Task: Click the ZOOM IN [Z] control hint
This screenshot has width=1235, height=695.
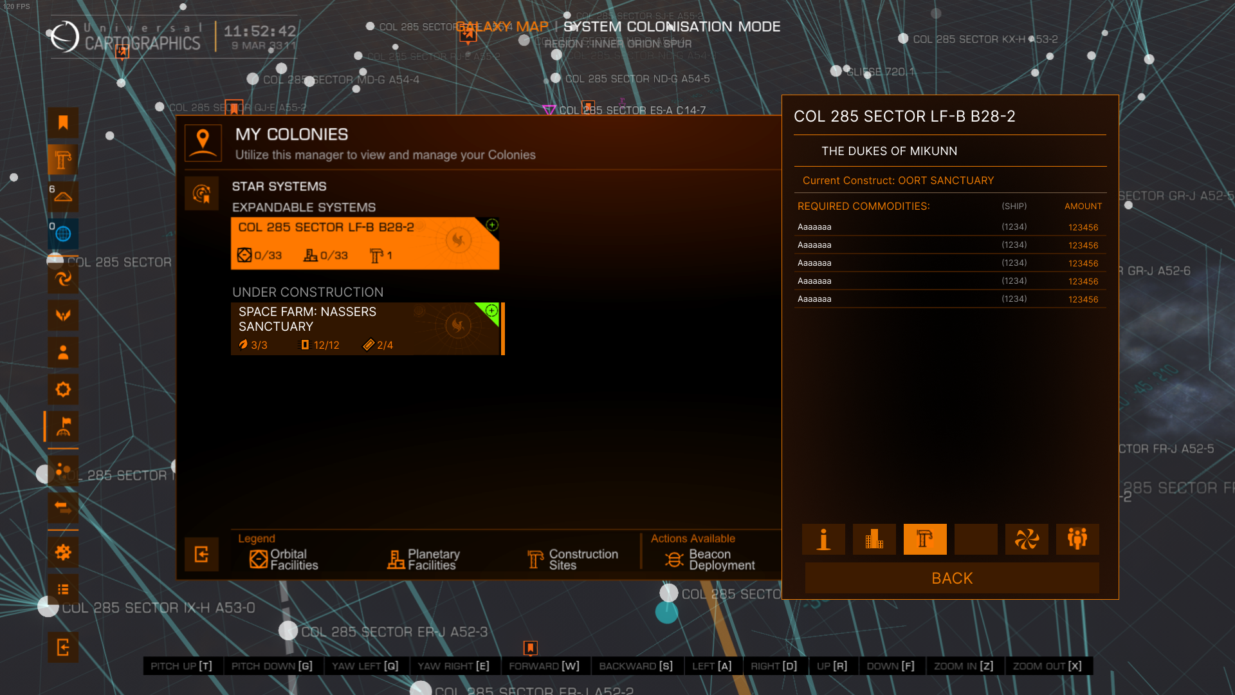Action: click(x=964, y=666)
